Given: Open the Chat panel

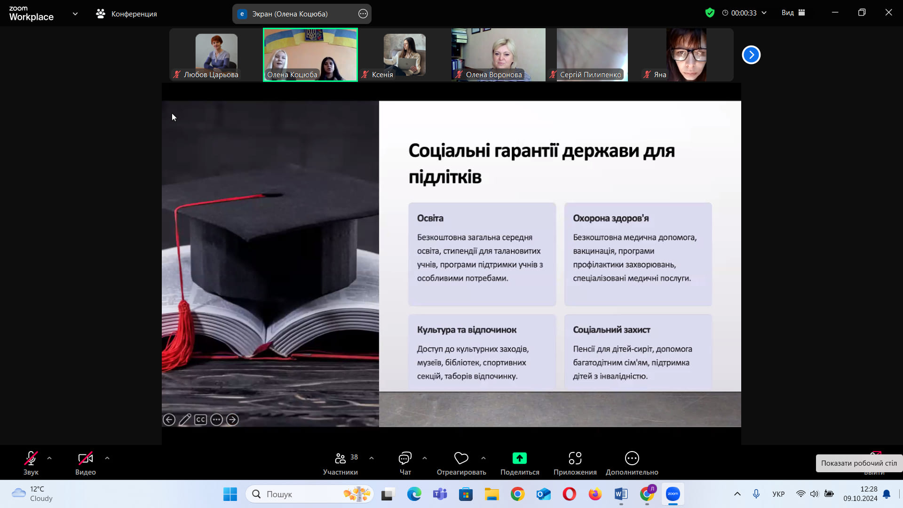Looking at the screenshot, I should (x=405, y=463).
